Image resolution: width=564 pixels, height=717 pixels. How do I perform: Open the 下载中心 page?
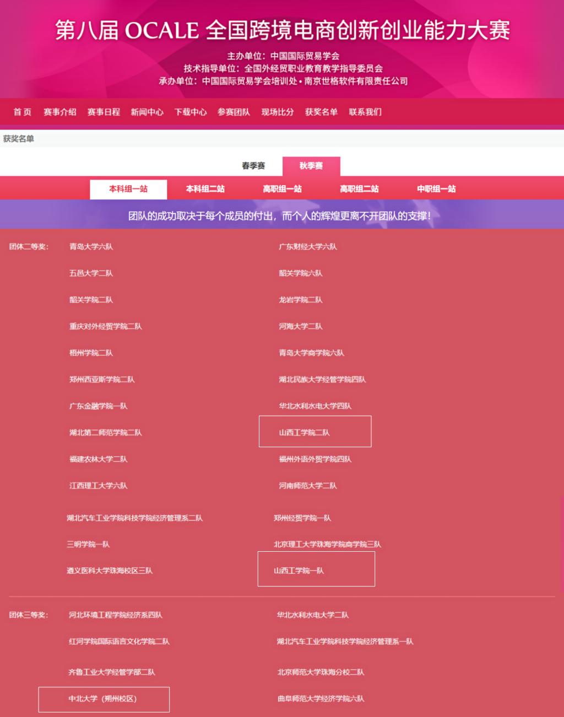coord(191,112)
